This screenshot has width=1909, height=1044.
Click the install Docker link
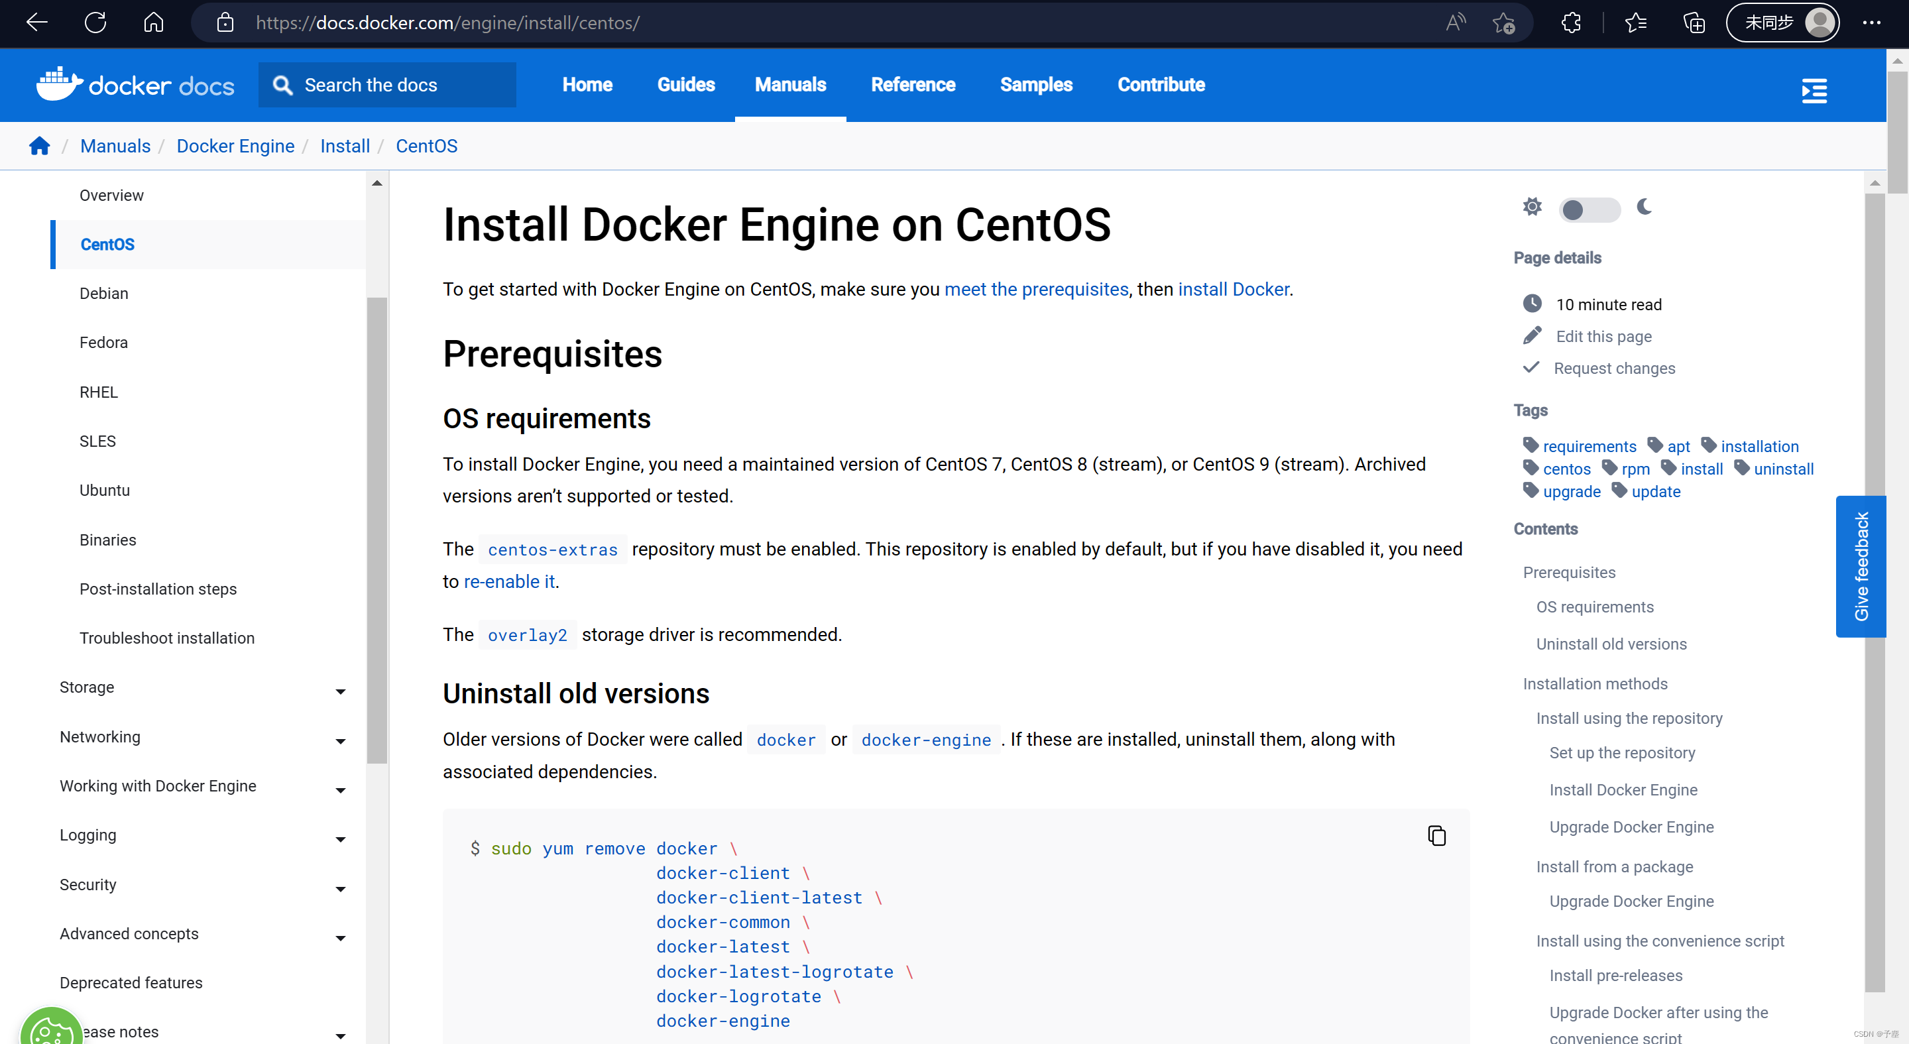point(1234,289)
